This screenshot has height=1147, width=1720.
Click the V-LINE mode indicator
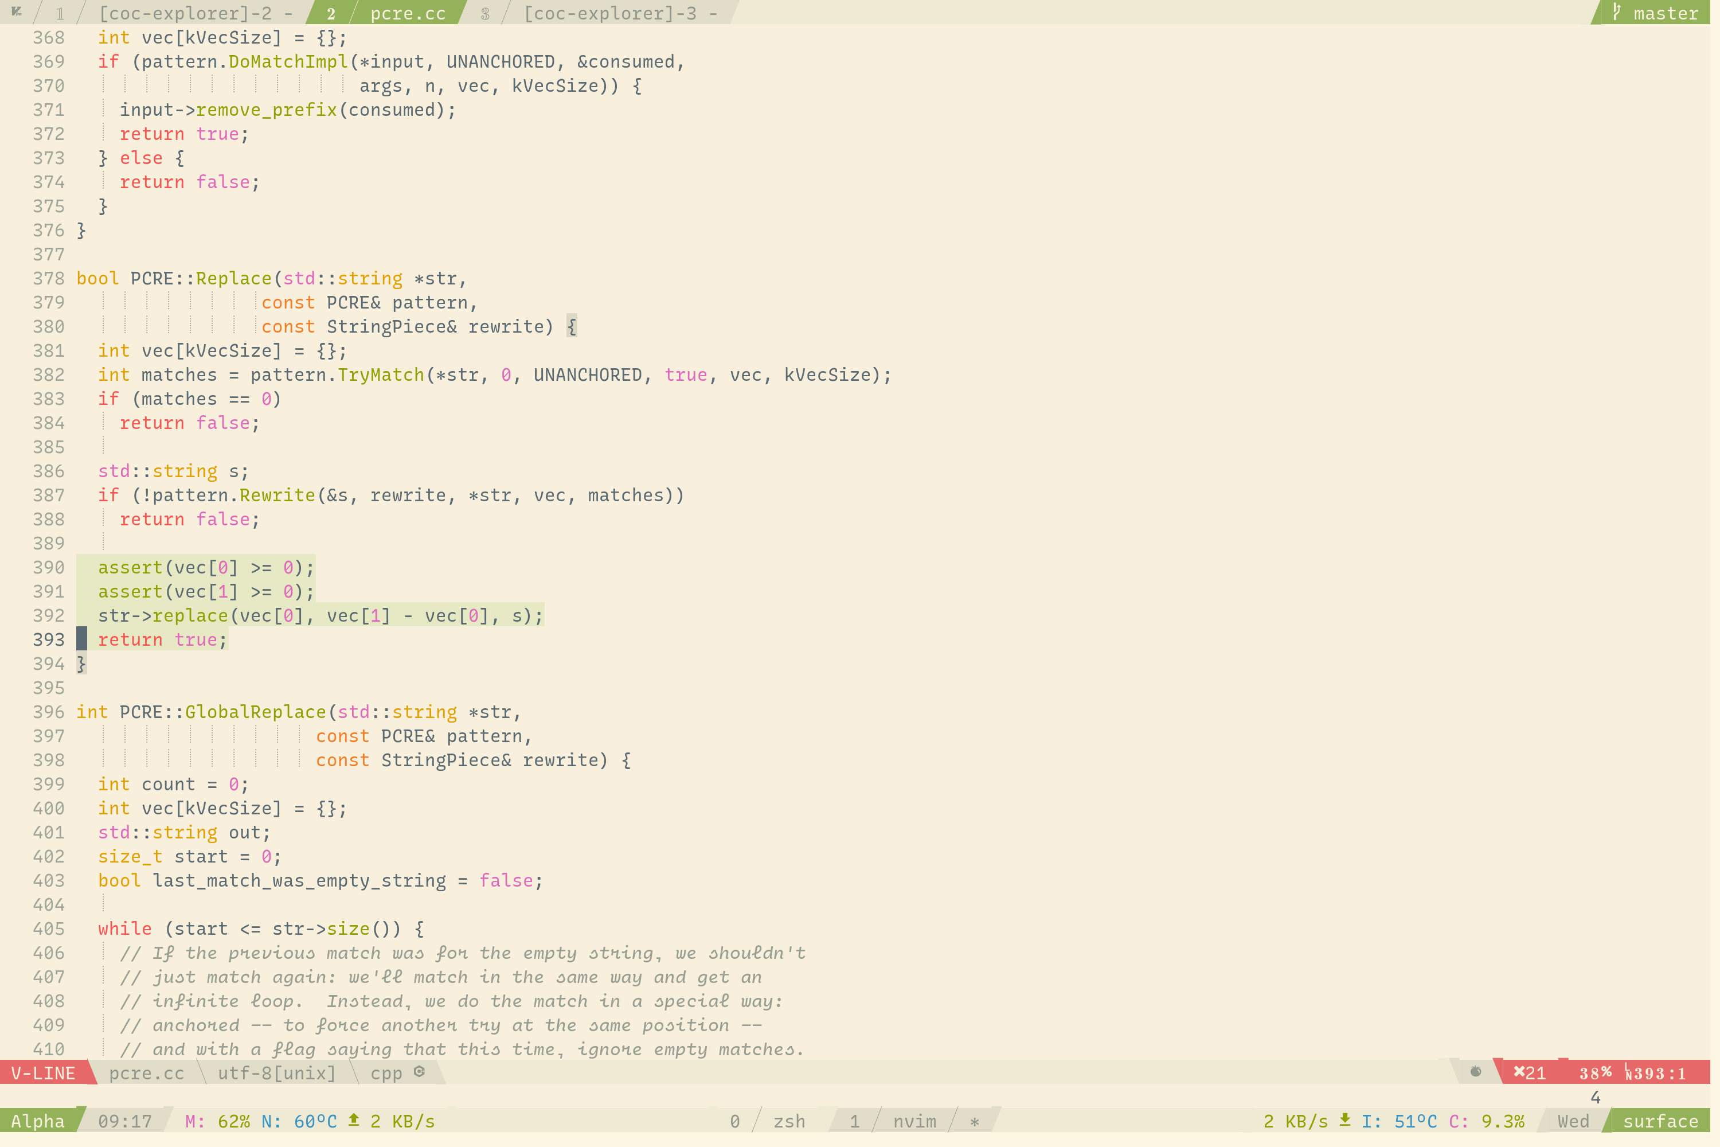click(x=43, y=1073)
